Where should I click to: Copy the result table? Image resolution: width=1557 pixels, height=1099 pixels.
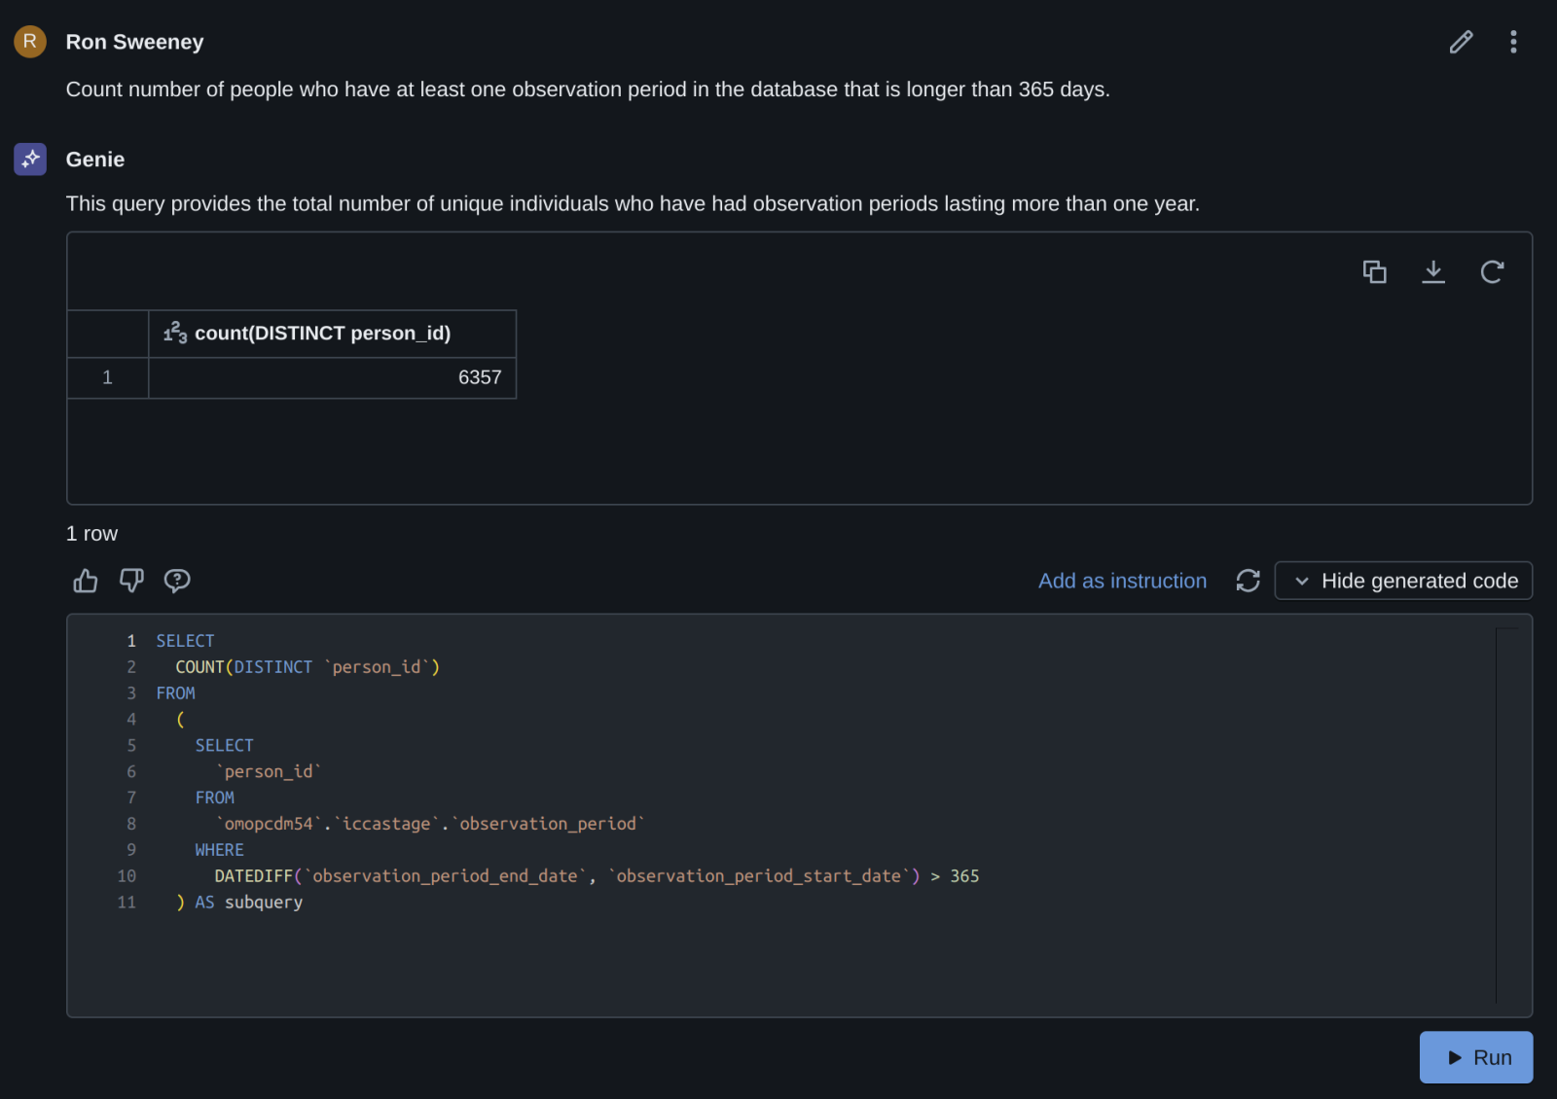point(1374,272)
